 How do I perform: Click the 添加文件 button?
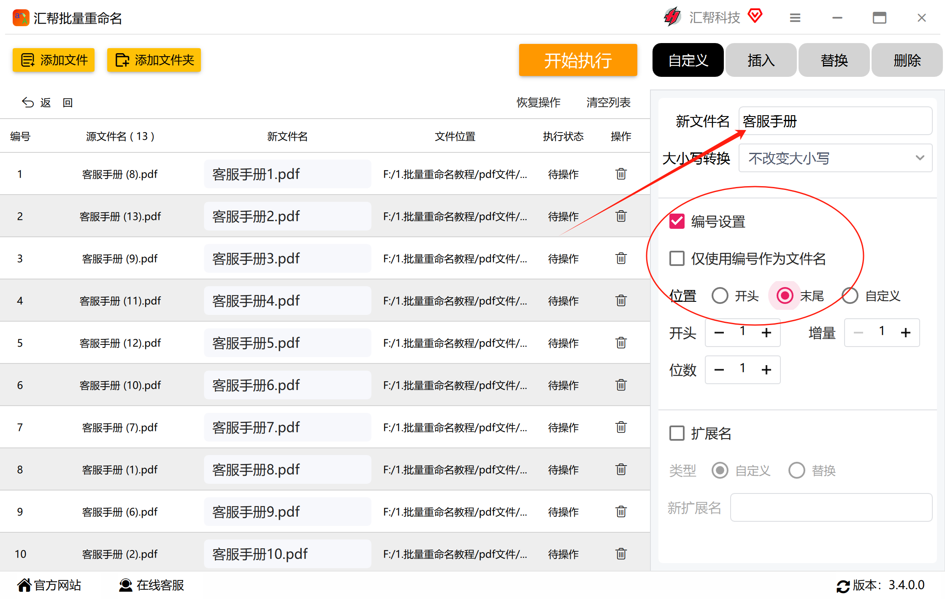54,60
